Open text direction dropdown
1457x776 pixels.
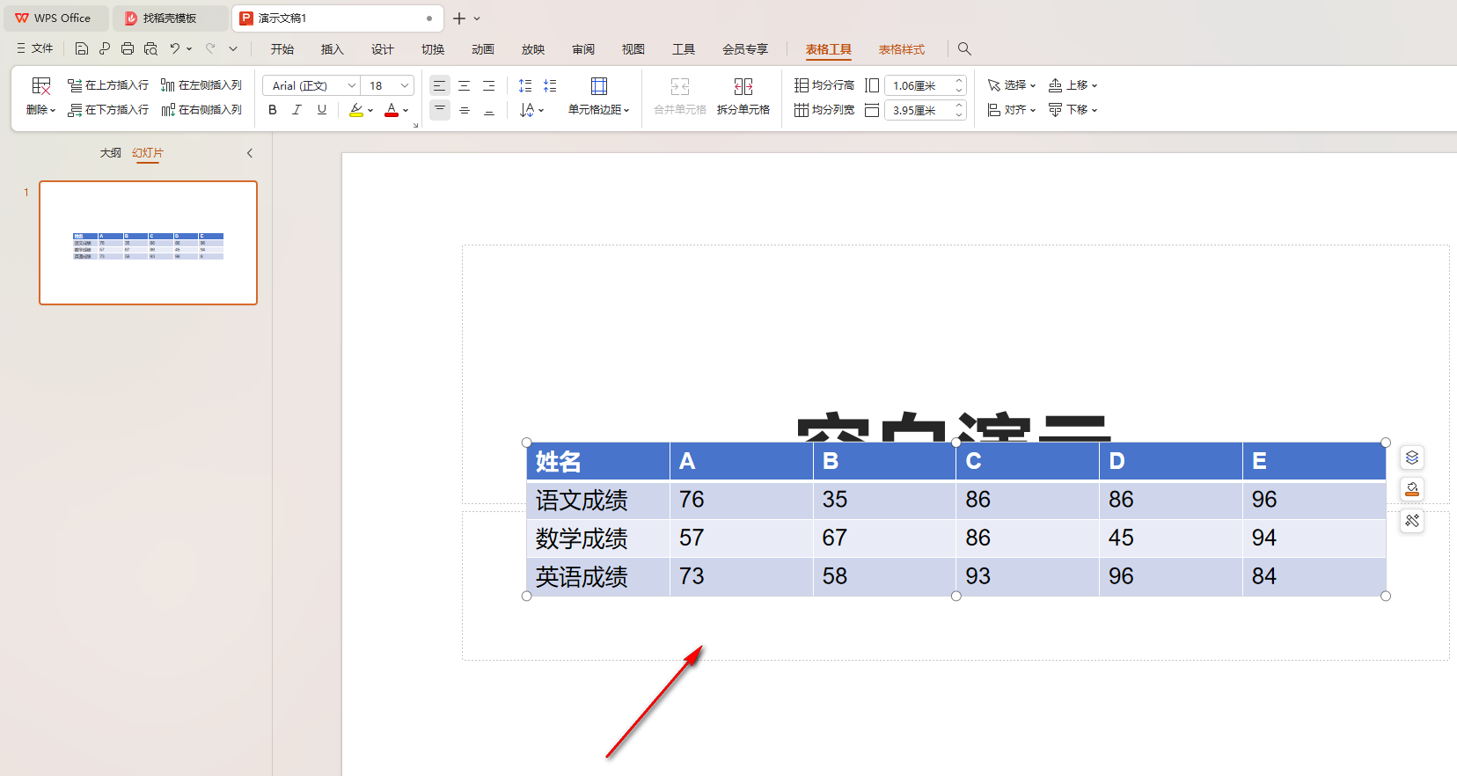[x=531, y=110]
